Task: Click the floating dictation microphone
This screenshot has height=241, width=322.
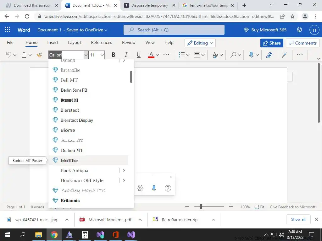Action: [x=154, y=188]
